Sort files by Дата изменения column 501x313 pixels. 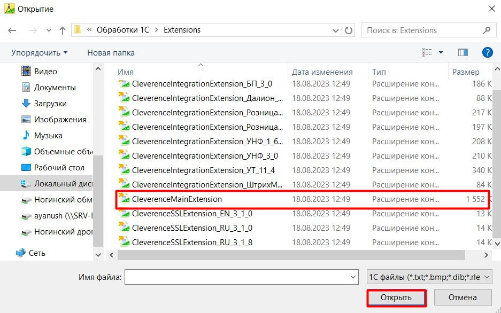tap(322, 72)
